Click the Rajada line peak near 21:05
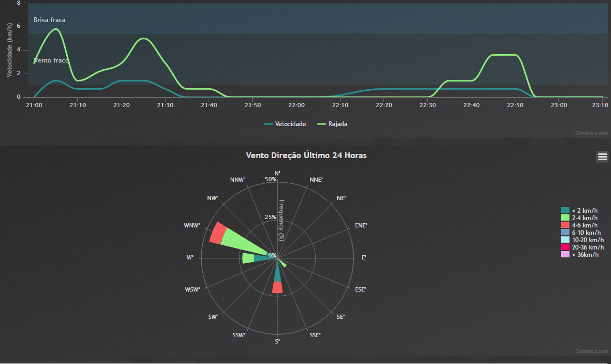 click(x=56, y=29)
